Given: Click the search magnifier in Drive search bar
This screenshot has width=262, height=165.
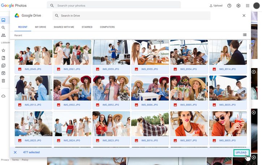Looking at the screenshot, I should (x=57, y=15).
